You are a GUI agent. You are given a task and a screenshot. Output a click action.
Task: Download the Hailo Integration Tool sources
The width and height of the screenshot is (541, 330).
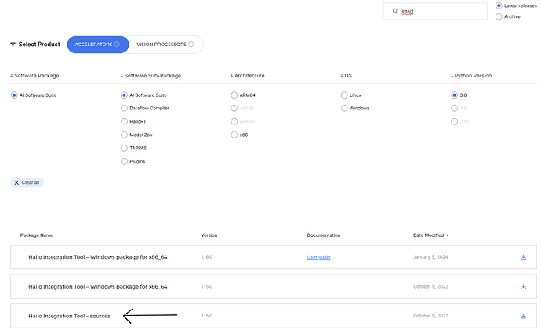(x=523, y=316)
